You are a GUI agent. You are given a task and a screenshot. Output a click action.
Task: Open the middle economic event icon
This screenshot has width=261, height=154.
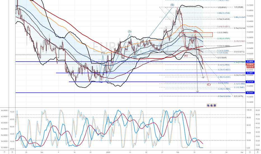tap(211, 105)
